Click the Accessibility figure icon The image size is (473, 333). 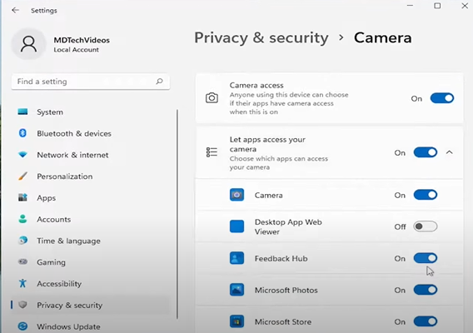click(22, 283)
